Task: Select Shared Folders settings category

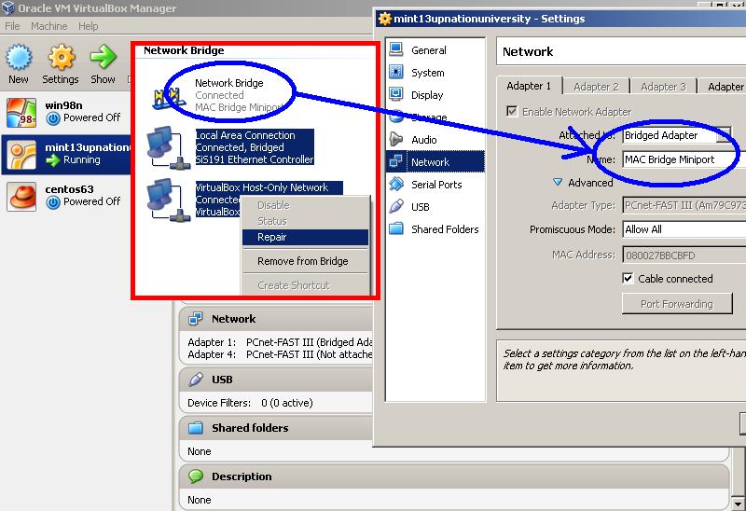Action: 445,228
